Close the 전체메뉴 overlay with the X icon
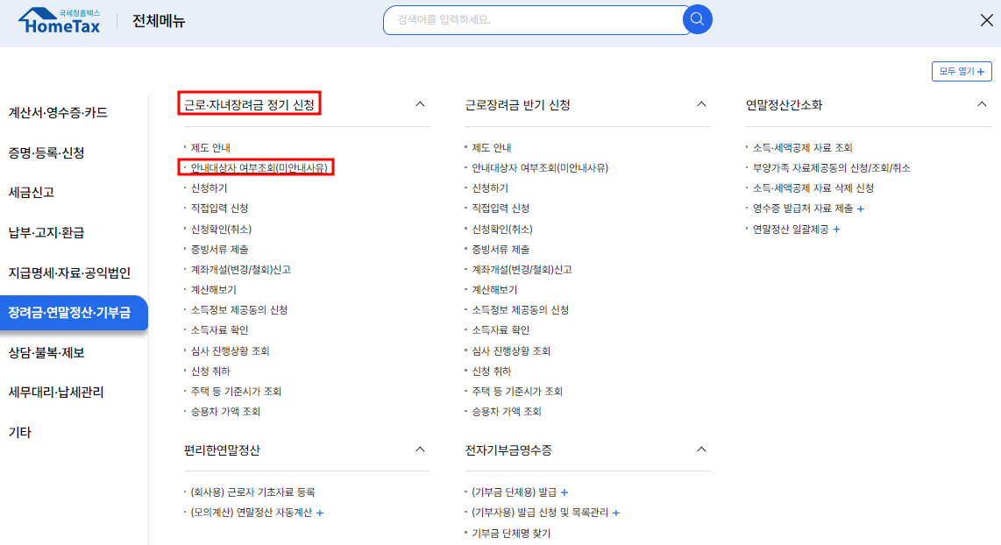The image size is (1001, 545). point(985,19)
